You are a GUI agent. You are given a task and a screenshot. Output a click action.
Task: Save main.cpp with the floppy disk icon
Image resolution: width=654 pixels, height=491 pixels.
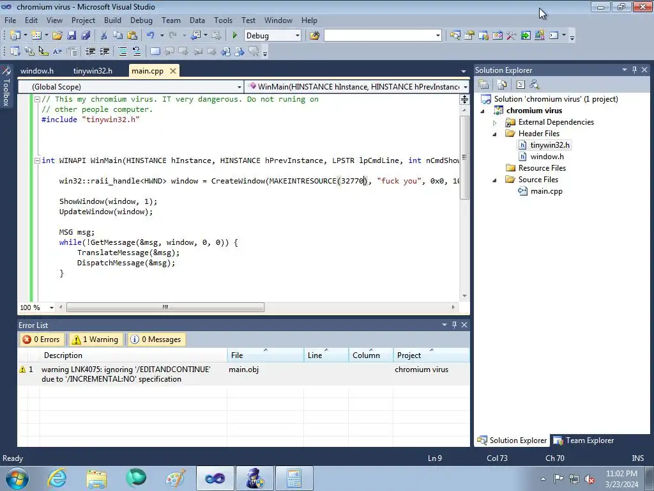pos(72,36)
